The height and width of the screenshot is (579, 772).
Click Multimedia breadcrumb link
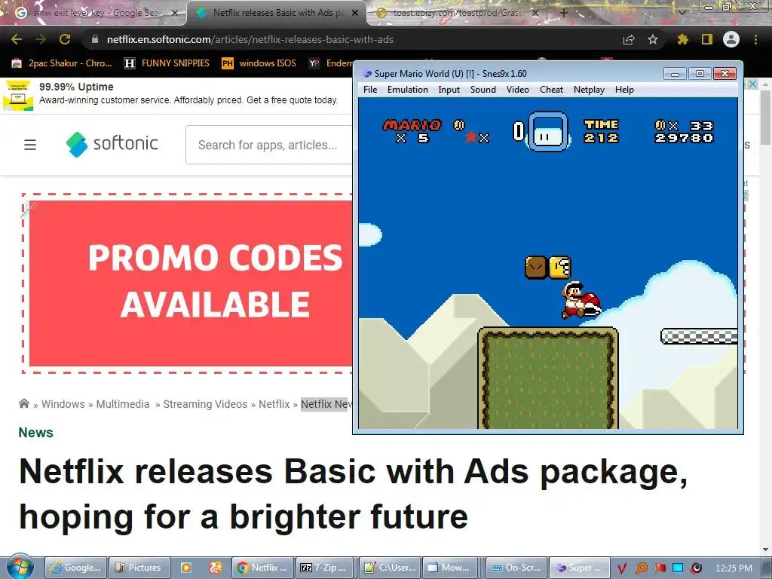pos(123,404)
